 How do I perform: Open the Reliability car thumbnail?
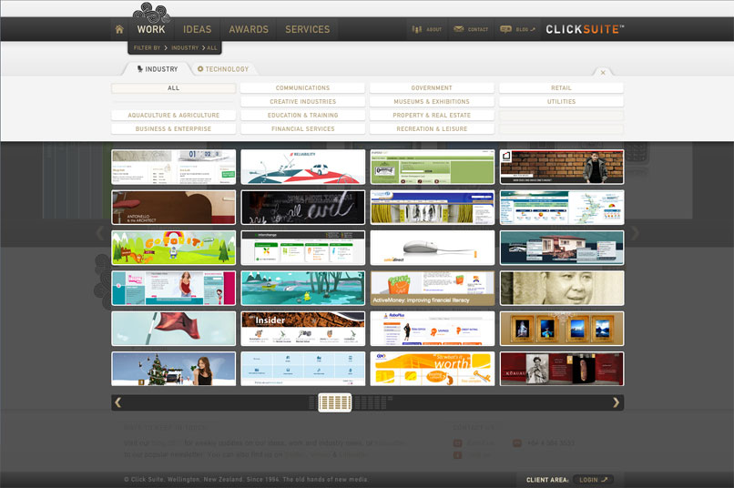(x=303, y=167)
